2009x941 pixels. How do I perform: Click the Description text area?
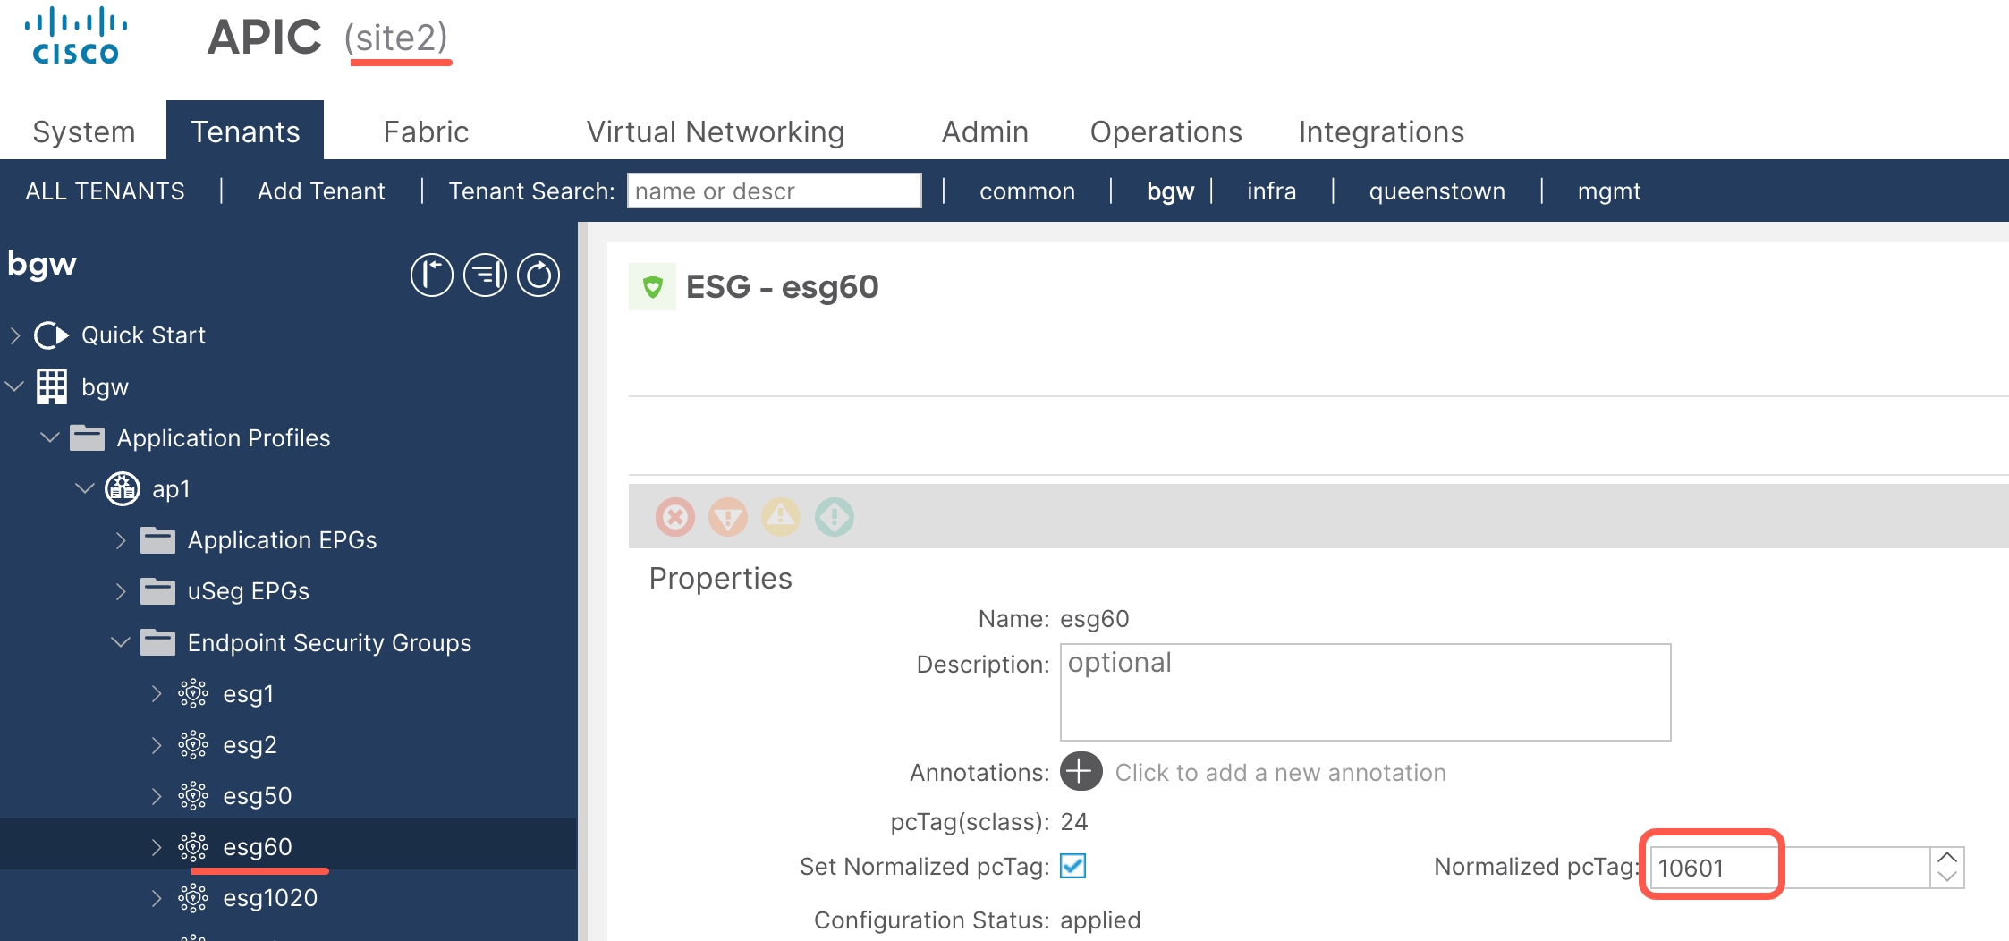coord(1365,692)
